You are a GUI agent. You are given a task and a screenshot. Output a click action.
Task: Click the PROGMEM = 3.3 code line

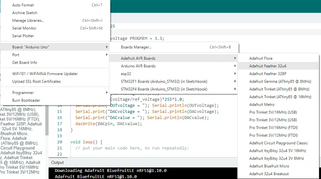point(137,38)
